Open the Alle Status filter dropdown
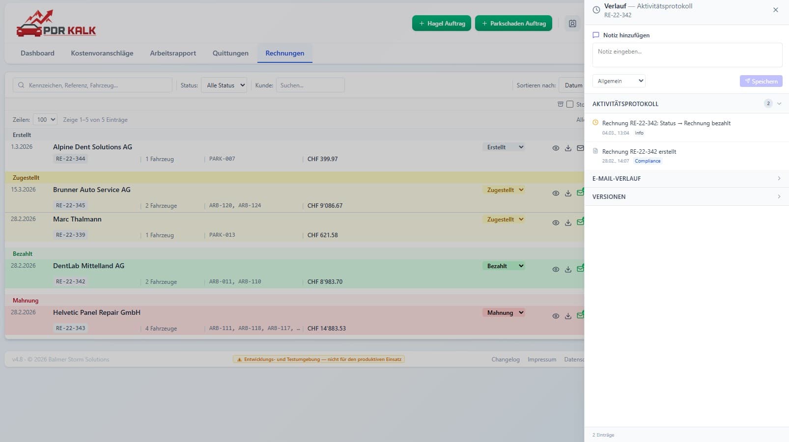The image size is (789, 442). [225, 85]
